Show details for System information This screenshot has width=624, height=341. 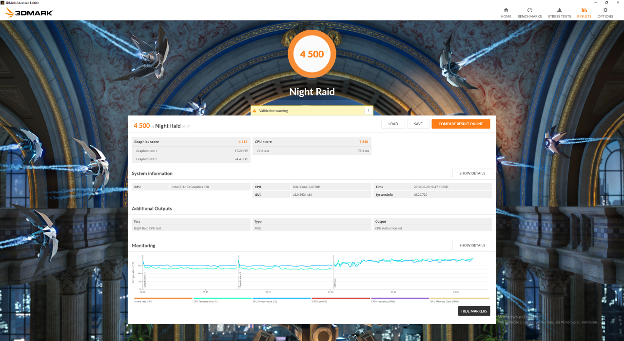tap(472, 173)
